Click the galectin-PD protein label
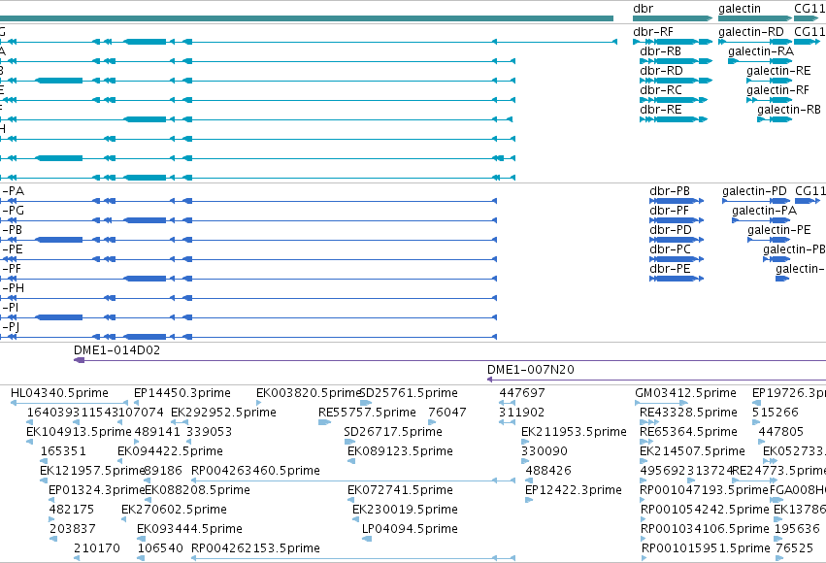The height and width of the screenshot is (563, 826). [754, 191]
